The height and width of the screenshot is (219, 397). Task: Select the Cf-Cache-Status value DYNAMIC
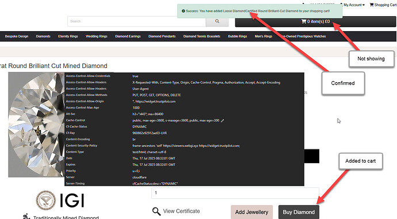[139, 126]
